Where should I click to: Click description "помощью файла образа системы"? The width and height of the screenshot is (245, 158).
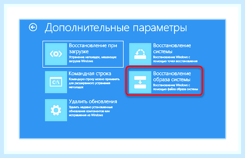(175, 89)
